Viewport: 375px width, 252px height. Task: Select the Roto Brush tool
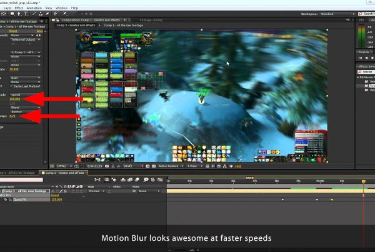pyautogui.click(x=56, y=14)
